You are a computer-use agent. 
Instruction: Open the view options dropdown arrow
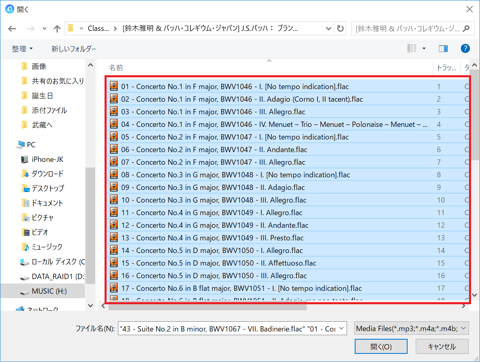point(424,48)
